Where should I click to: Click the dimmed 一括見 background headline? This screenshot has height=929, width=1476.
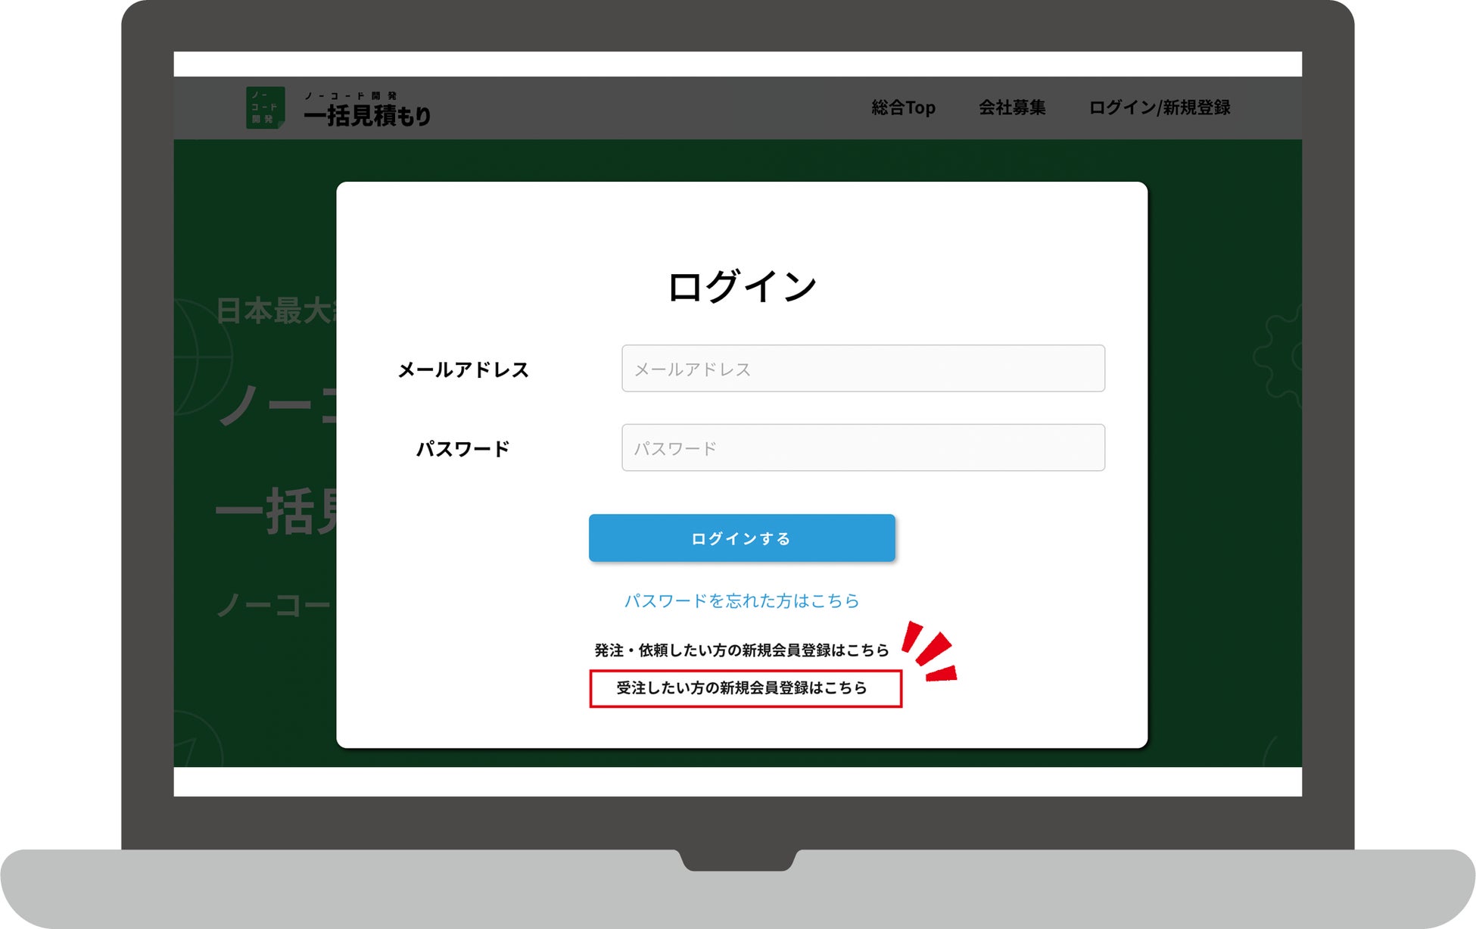[x=276, y=513]
